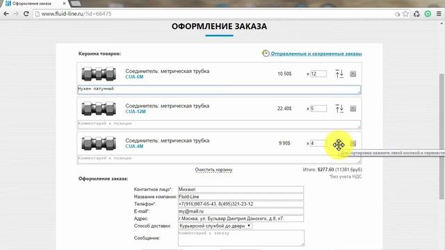
Task: Click the recycle extension icon
Action: point(416,14)
